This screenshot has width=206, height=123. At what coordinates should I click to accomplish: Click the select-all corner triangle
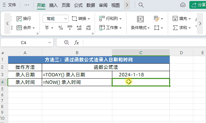point(3,53)
